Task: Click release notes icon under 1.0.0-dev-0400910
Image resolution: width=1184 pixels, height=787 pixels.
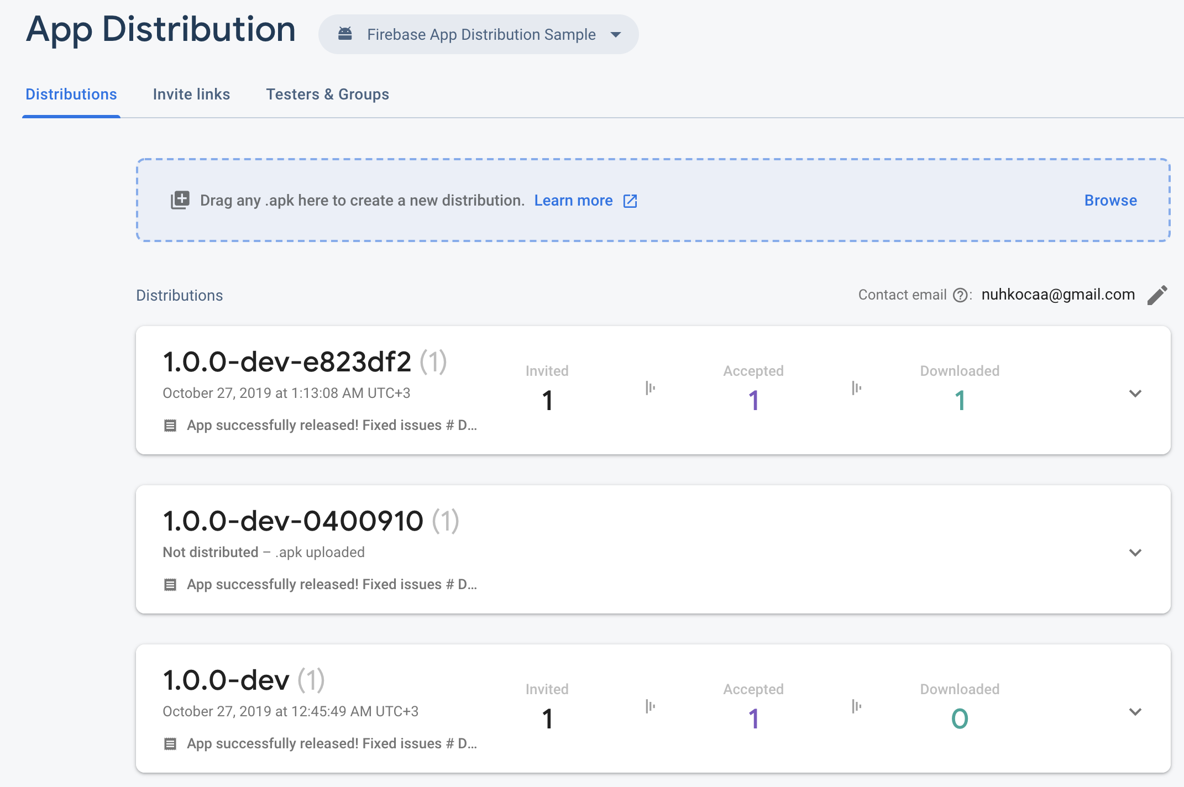Action: click(x=170, y=585)
